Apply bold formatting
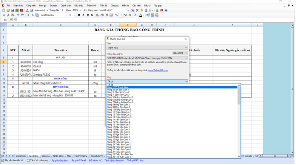 tap(79, 15)
